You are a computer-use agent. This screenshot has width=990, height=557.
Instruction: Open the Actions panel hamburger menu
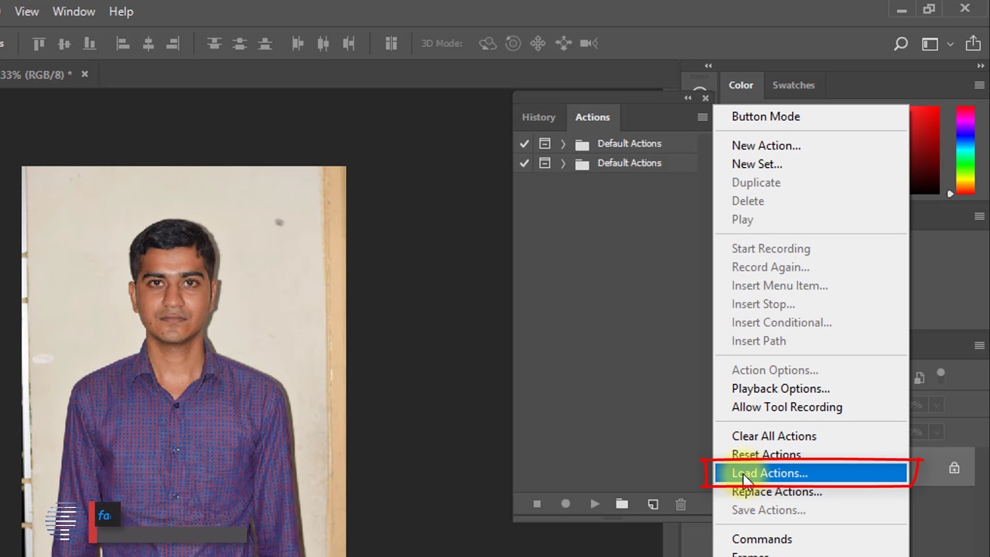click(x=702, y=117)
